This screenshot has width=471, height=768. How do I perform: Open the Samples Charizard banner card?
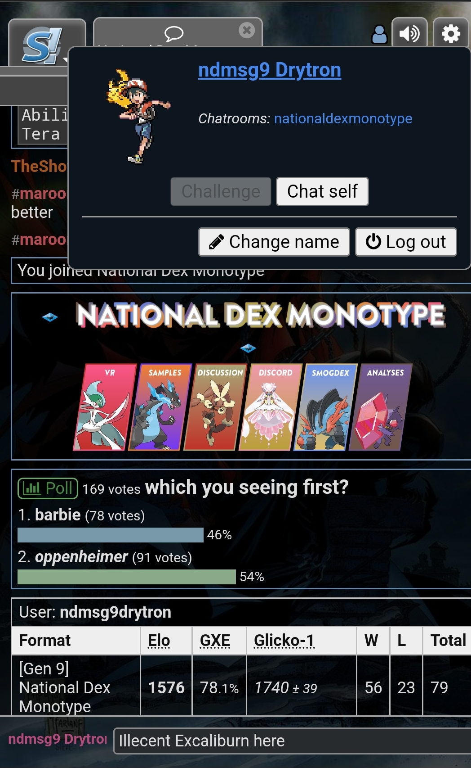tap(160, 407)
